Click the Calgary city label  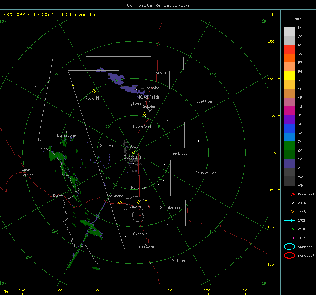pos(137,206)
